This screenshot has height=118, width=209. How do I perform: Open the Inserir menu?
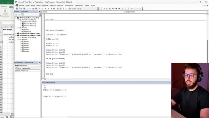[39, 6]
